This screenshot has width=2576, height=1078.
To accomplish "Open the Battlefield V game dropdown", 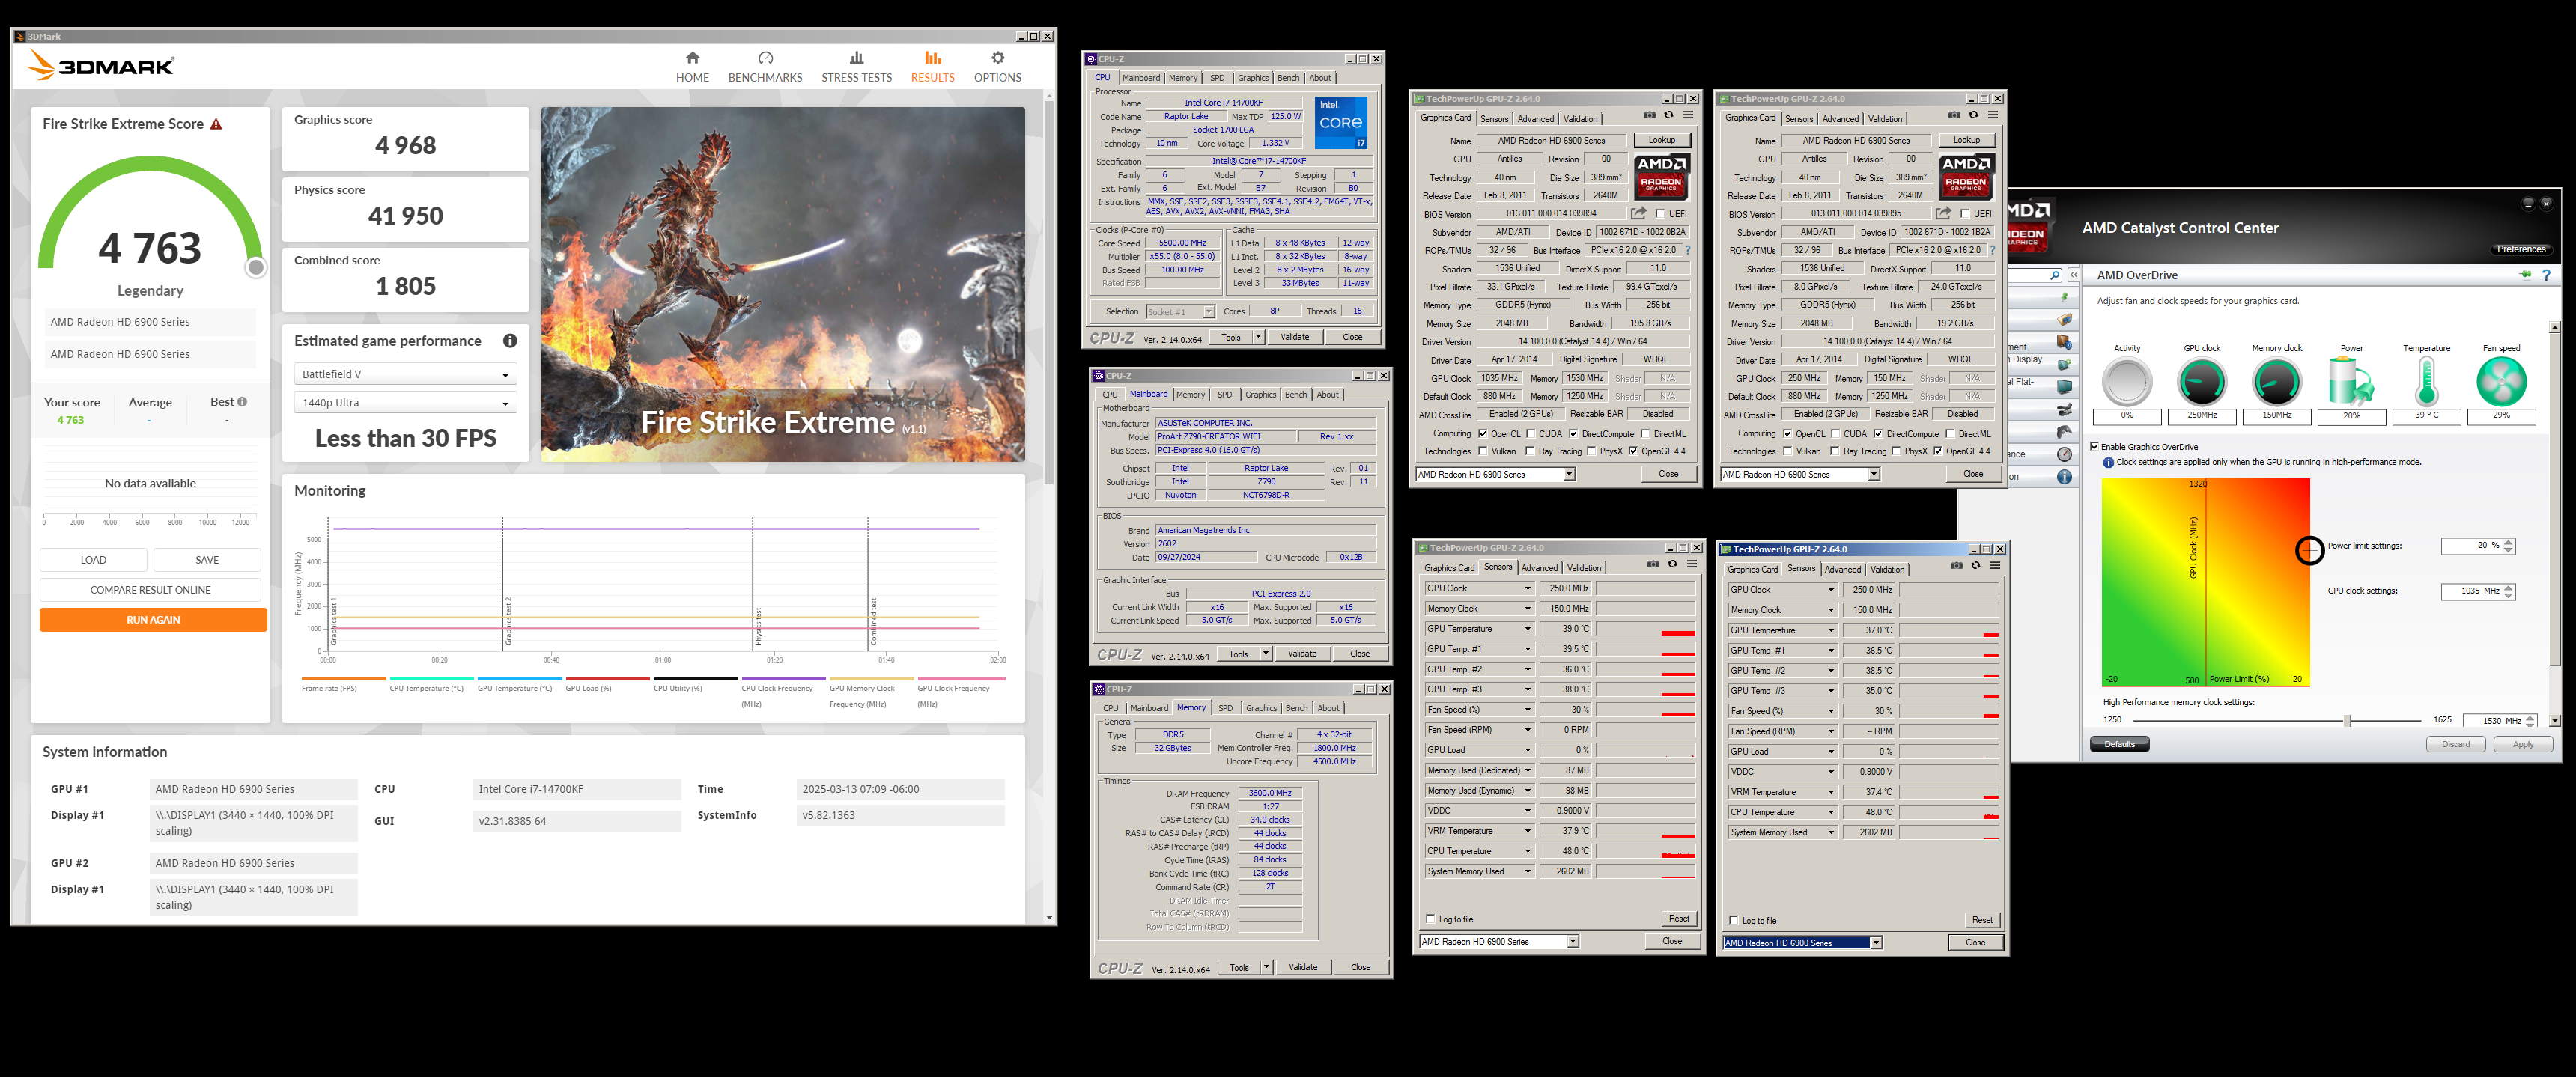I will coord(406,375).
